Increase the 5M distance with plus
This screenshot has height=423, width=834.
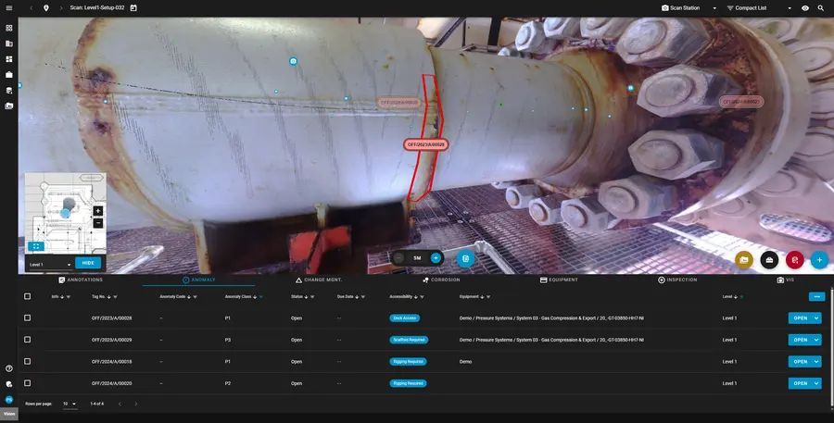tap(436, 257)
